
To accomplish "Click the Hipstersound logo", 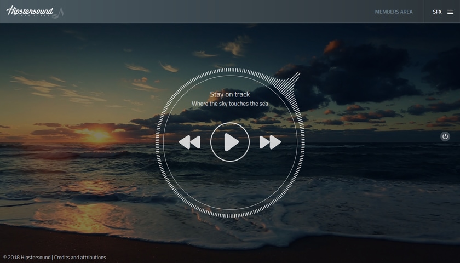I will tap(30, 11).
